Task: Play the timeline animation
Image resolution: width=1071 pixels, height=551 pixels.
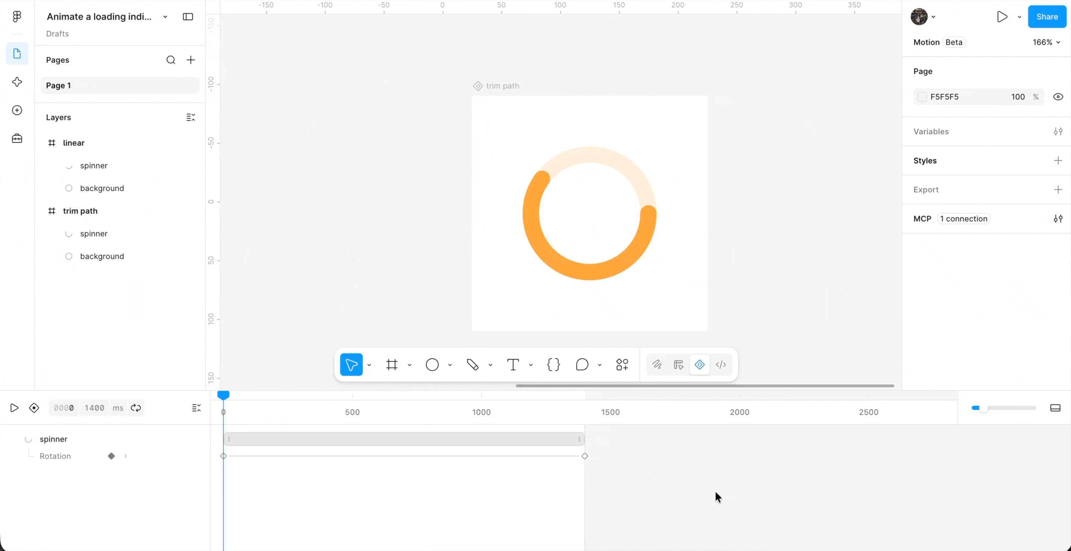Action: [14, 408]
